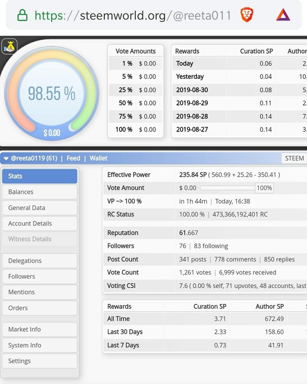Open the Feed link
Screen dimensions: 307x384
click(x=73, y=158)
